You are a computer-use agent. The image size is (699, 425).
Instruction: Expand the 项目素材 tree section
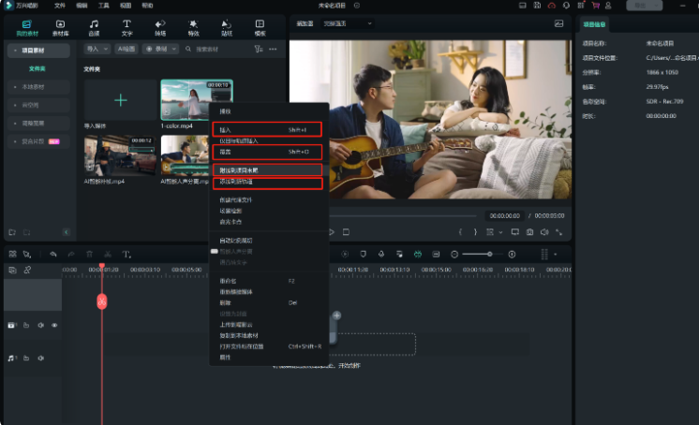point(13,50)
